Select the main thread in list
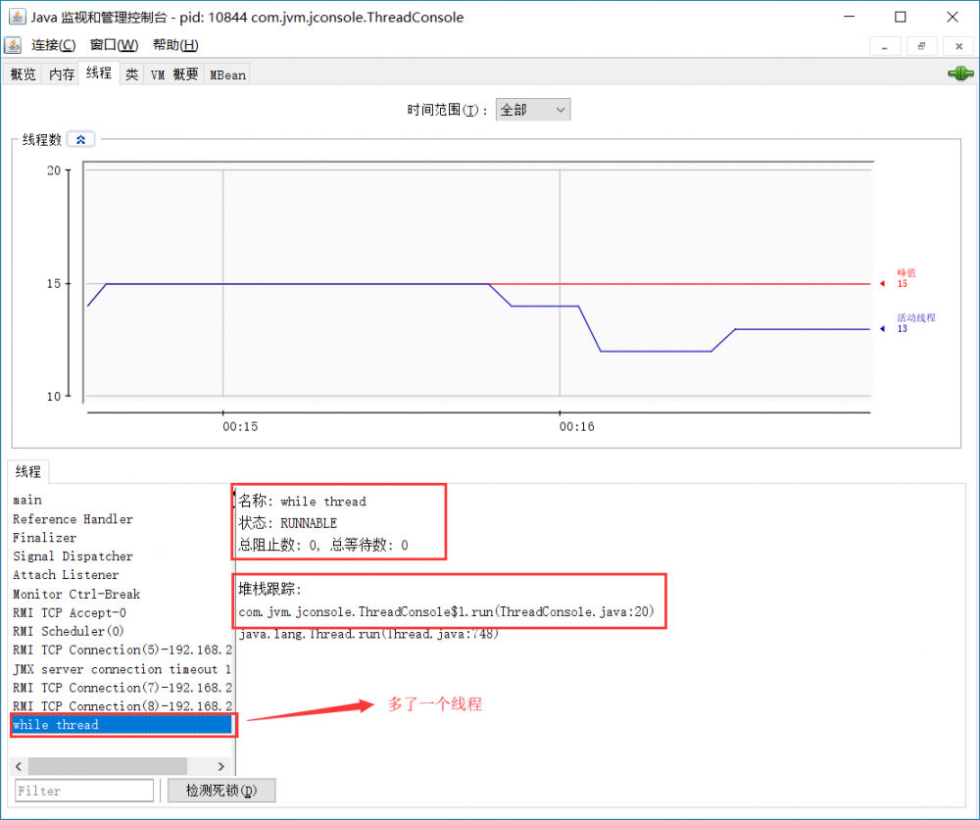Image resolution: width=980 pixels, height=820 pixels. coord(122,500)
